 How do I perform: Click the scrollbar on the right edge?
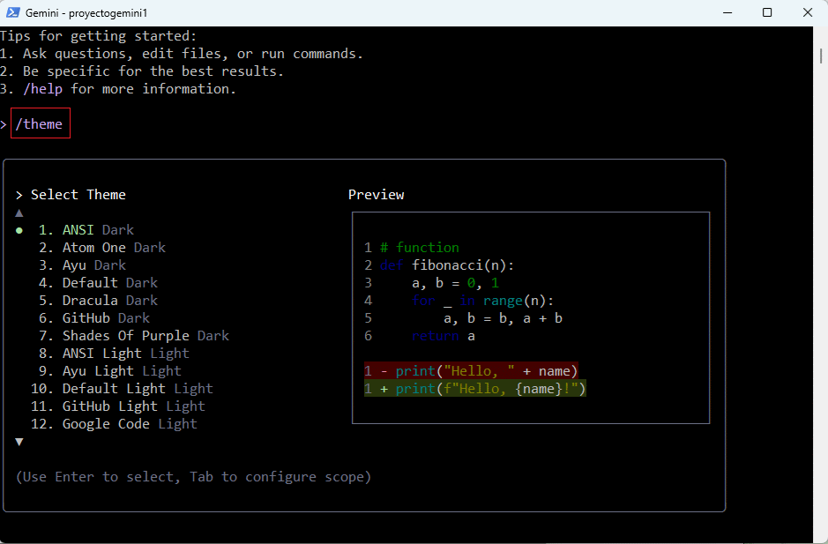point(822,53)
